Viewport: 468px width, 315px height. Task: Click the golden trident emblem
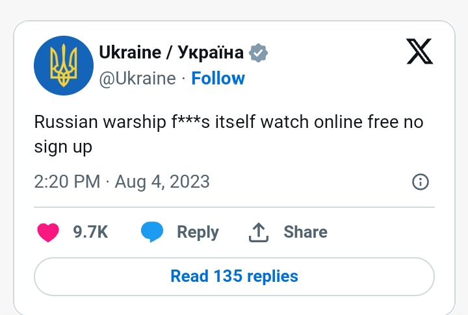(x=64, y=66)
